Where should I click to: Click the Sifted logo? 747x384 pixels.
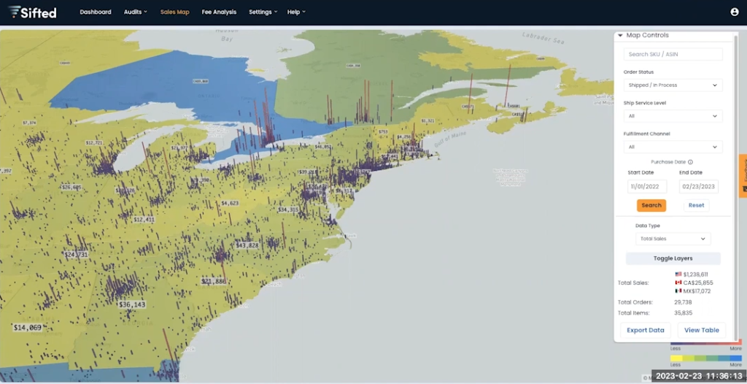pos(33,12)
